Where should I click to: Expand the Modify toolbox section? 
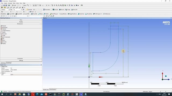coord(21,22)
